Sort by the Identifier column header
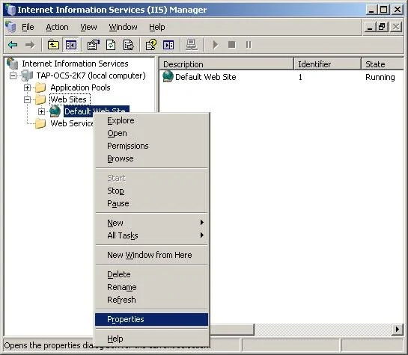The height and width of the screenshot is (355, 408). click(x=328, y=64)
